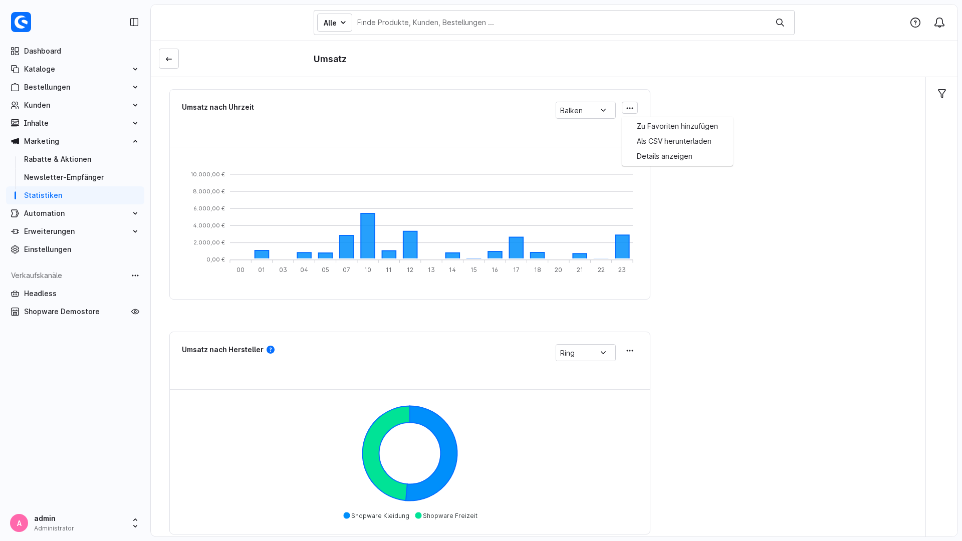This screenshot has height=541, width=962.
Task: Focus the product search input field
Action: [x=561, y=23]
